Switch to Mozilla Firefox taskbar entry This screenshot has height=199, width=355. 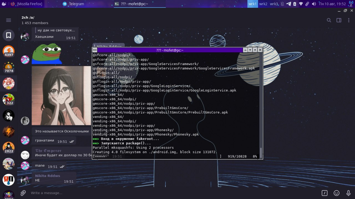click(x=27, y=4)
